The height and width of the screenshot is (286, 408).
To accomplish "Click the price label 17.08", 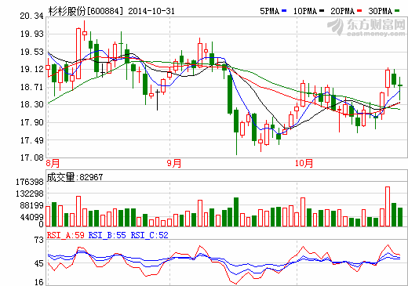I will click(x=32, y=157).
